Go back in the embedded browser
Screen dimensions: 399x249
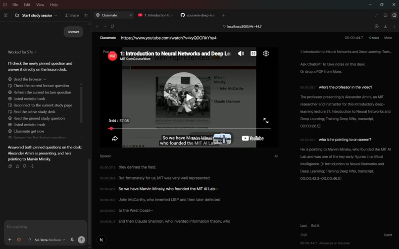(x=97, y=26)
